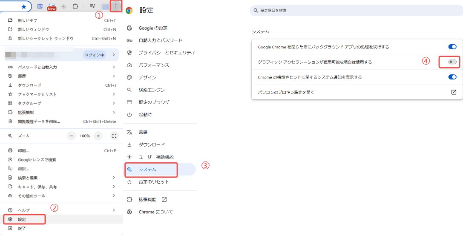Open the Chrome three-dot menu button
The width and height of the screenshot is (463, 235).
pyautogui.click(x=116, y=6)
